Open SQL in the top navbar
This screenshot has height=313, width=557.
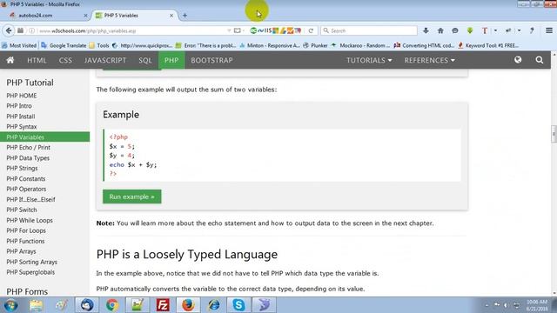click(x=145, y=60)
